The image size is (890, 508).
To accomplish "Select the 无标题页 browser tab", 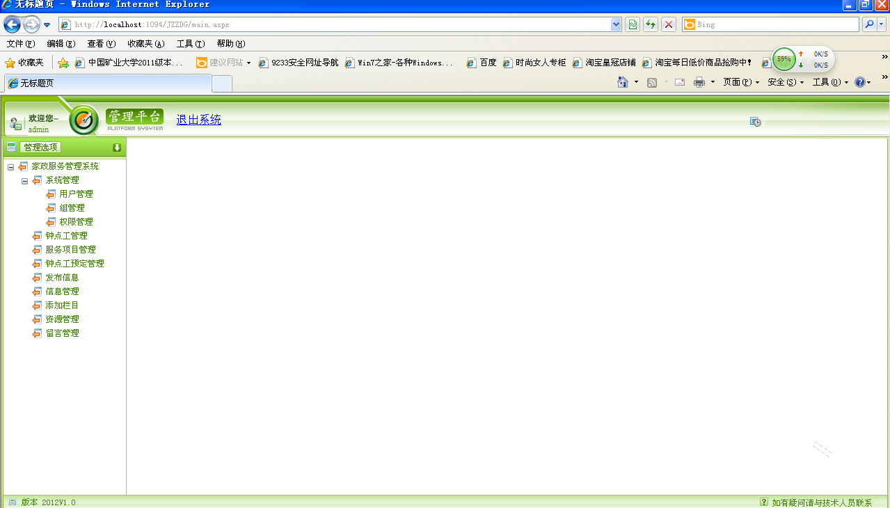I will coord(108,83).
